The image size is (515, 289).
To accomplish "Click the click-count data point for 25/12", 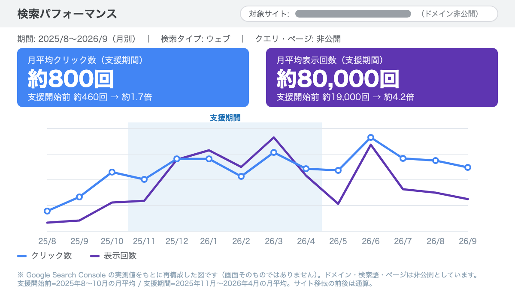I will (177, 159).
